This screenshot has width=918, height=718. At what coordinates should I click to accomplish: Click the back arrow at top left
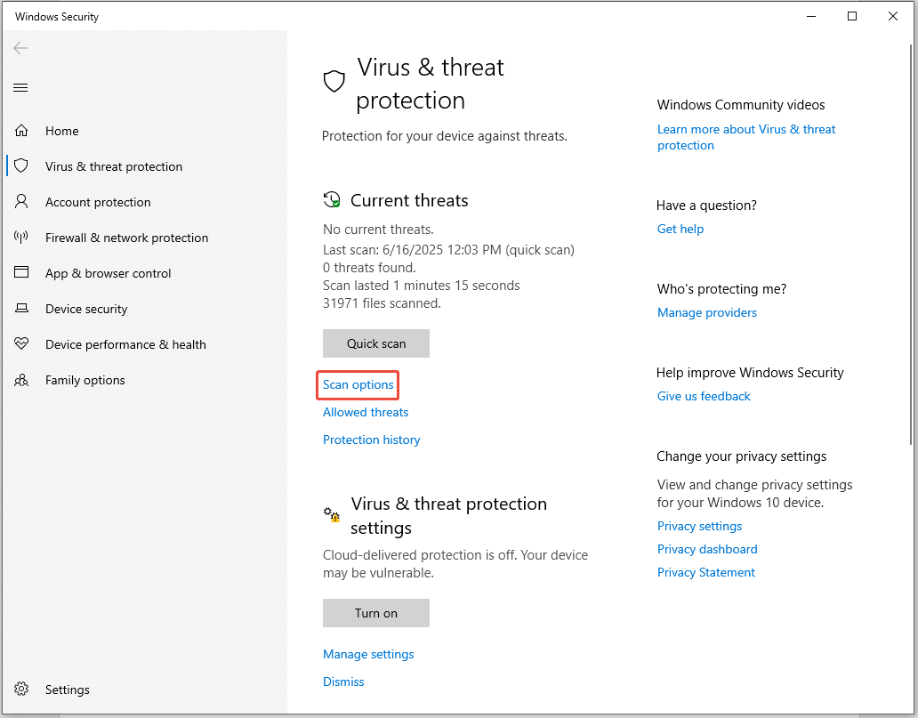click(x=20, y=48)
